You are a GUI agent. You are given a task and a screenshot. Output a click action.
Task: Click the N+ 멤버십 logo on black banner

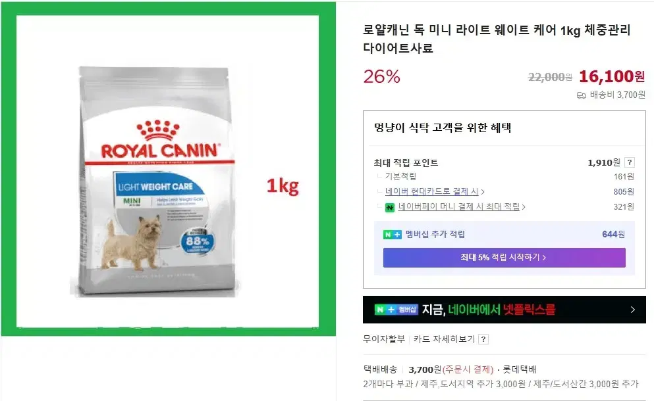[396, 310]
